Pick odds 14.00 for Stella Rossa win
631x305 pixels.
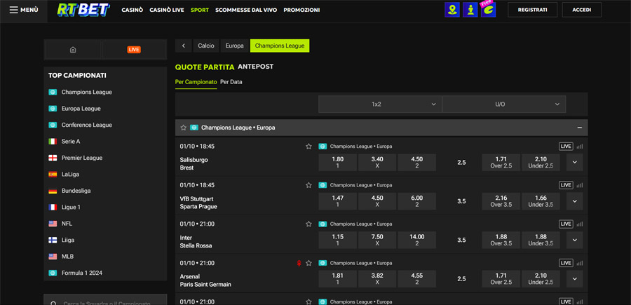pyautogui.click(x=416, y=240)
